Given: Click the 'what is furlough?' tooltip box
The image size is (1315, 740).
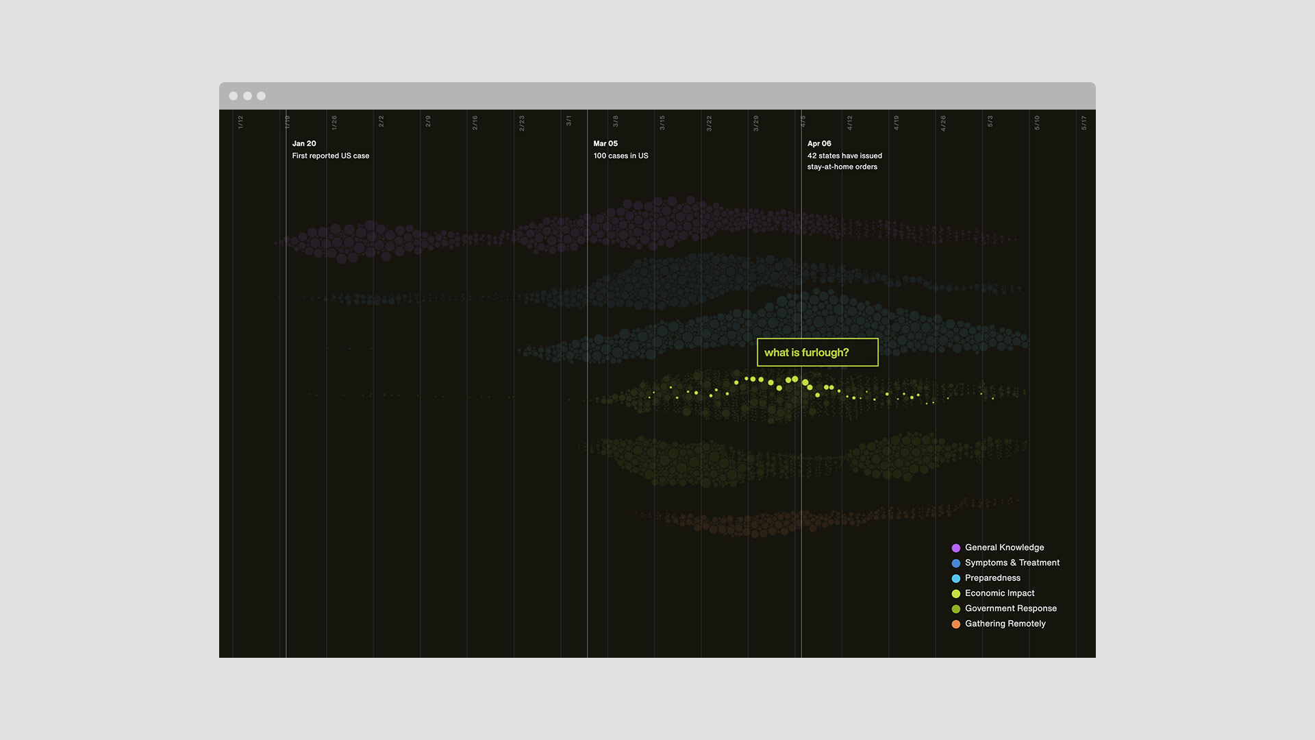Looking at the screenshot, I should pyautogui.click(x=817, y=352).
